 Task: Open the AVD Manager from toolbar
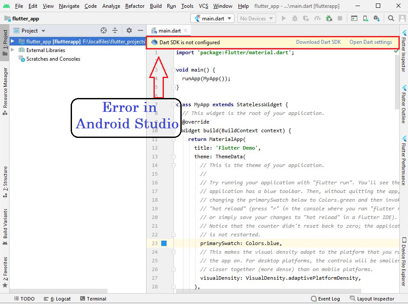point(366,19)
